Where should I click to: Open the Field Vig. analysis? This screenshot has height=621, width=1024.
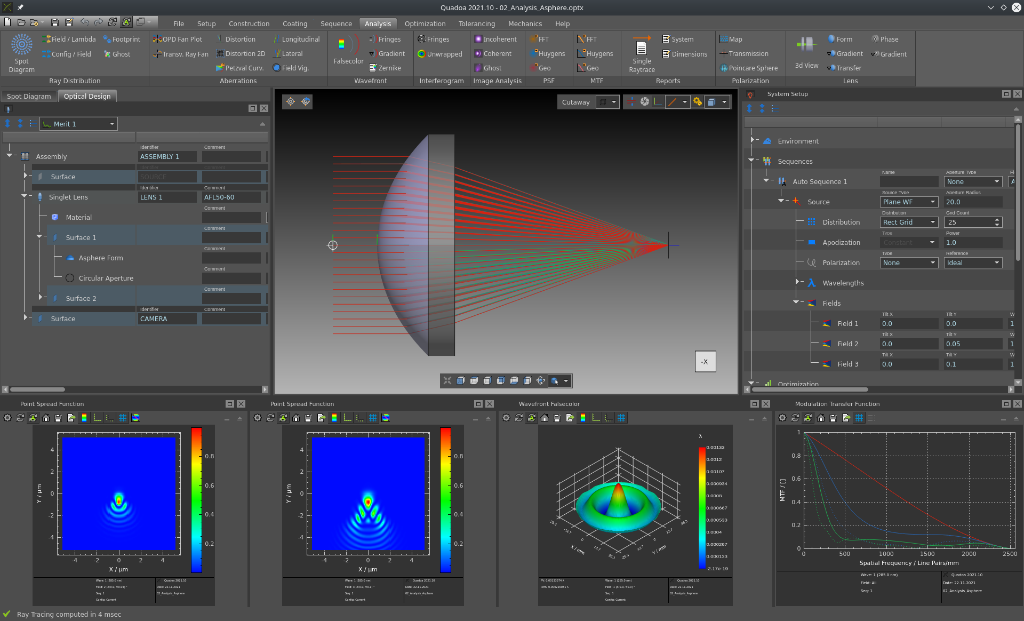[291, 68]
